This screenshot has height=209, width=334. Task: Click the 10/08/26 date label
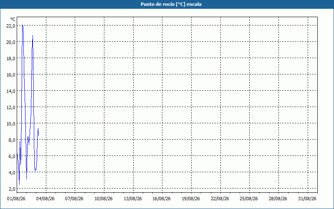tap(104, 199)
